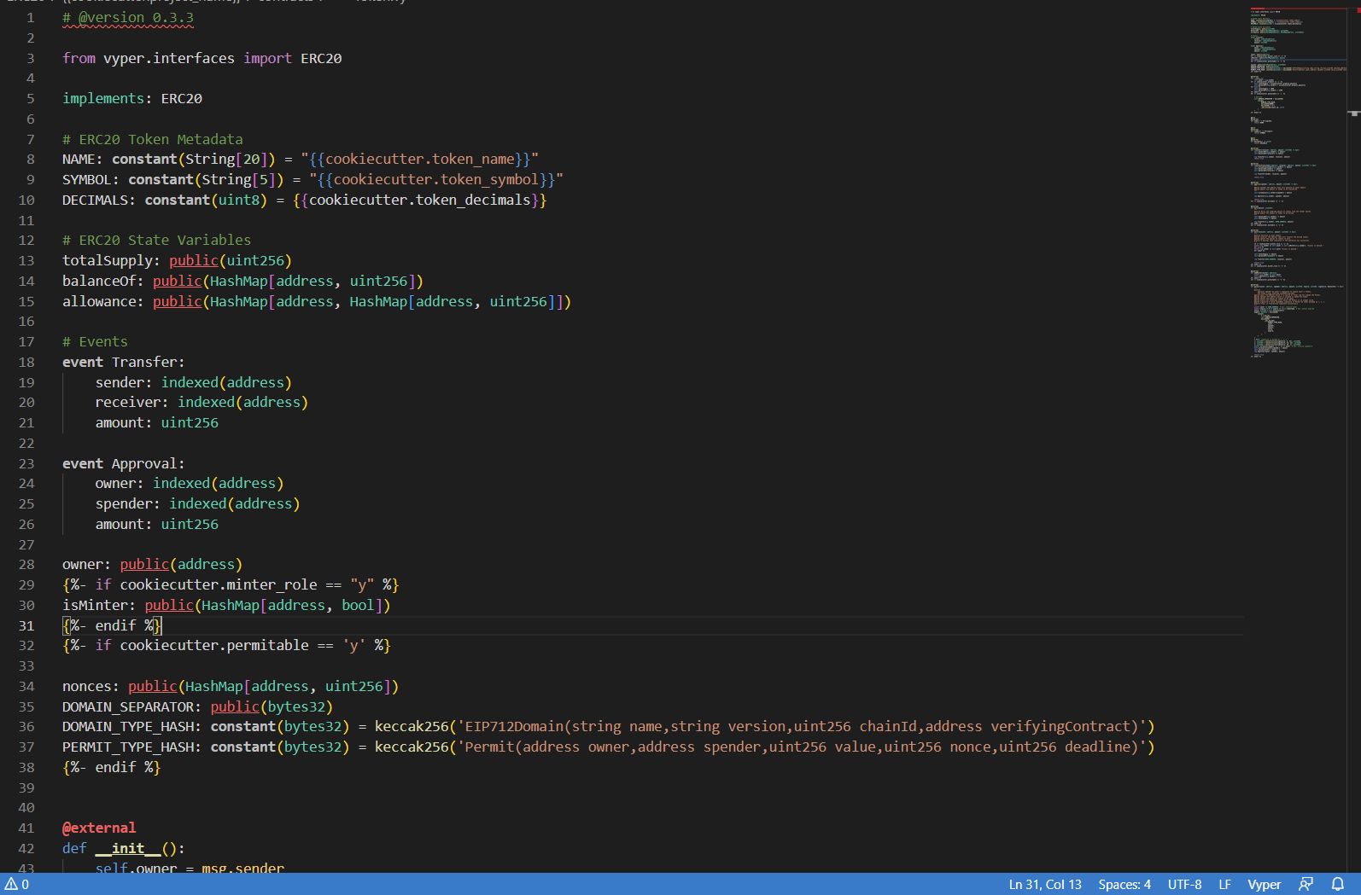
Task: Open the problems warning indicator in status bar
Action: [17, 884]
